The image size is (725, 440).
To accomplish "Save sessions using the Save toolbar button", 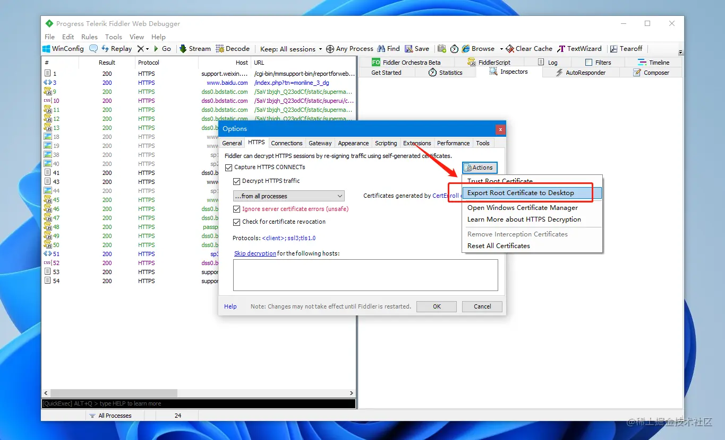I will coord(417,48).
